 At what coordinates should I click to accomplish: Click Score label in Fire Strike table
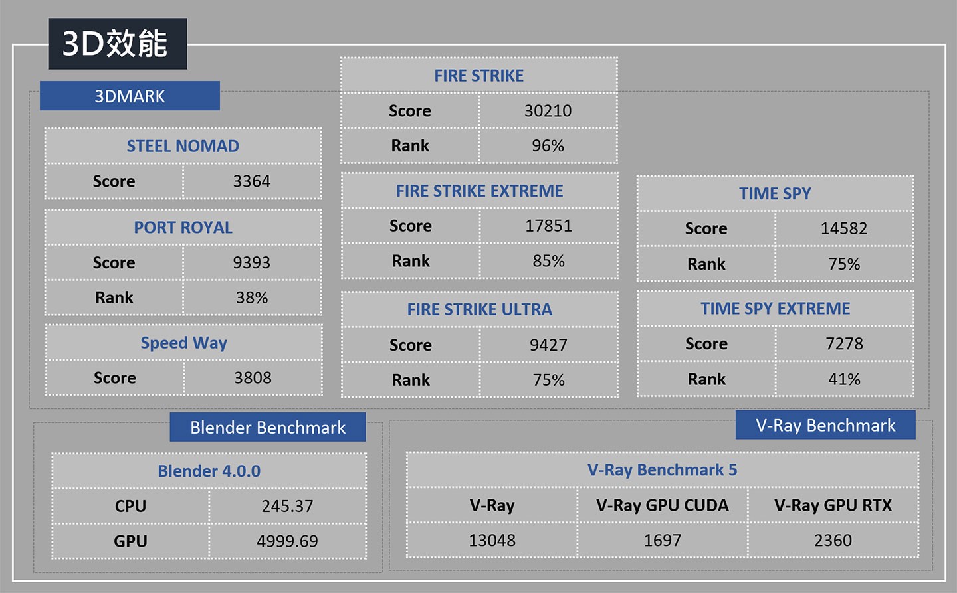pos(410,111)
